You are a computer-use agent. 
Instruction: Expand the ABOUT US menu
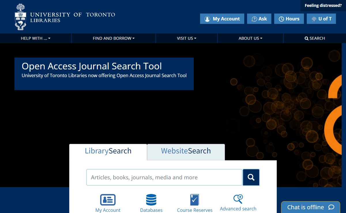[250, 38]
